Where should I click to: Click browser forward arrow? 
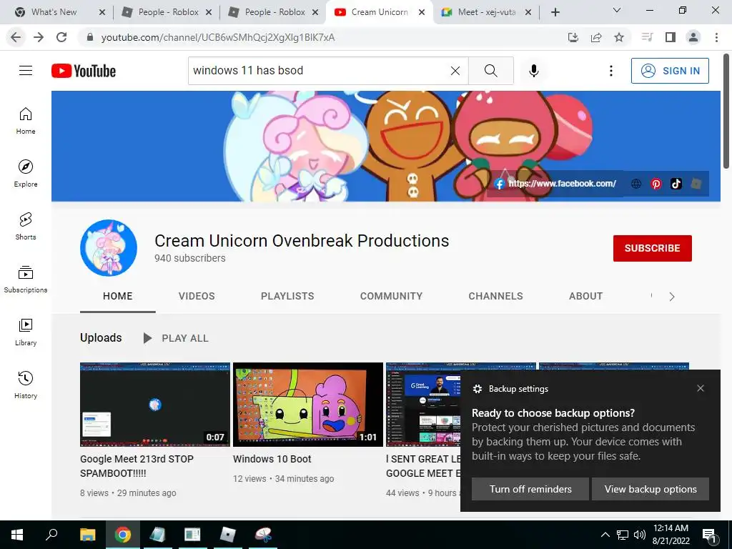point(39,37)
